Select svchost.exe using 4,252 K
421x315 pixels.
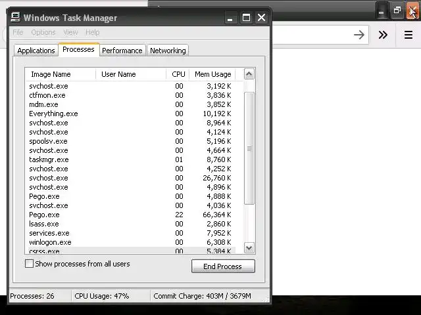(x=130, y=169)
